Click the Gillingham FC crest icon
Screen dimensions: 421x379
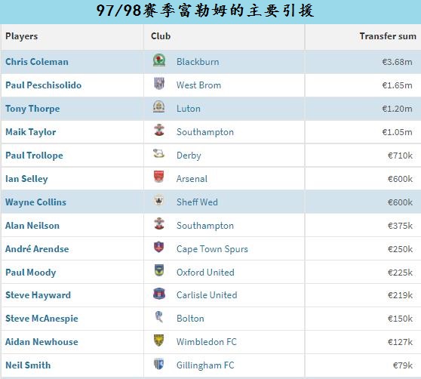158,364
